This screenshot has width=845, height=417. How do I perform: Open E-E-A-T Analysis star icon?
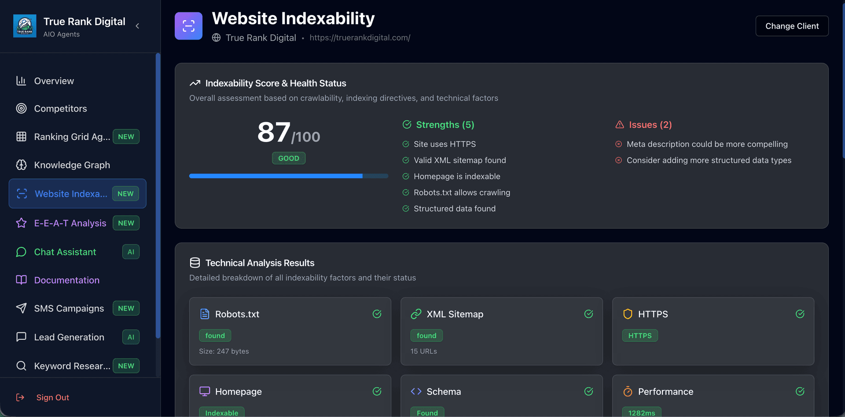[x=21, y=223]
